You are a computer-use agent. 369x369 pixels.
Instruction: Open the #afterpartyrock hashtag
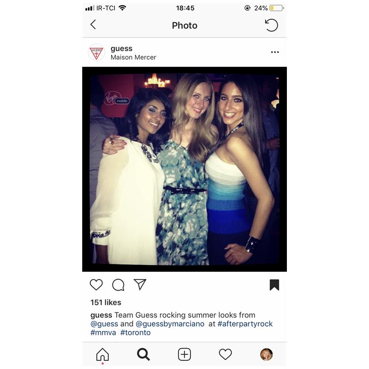pos(245,324)
